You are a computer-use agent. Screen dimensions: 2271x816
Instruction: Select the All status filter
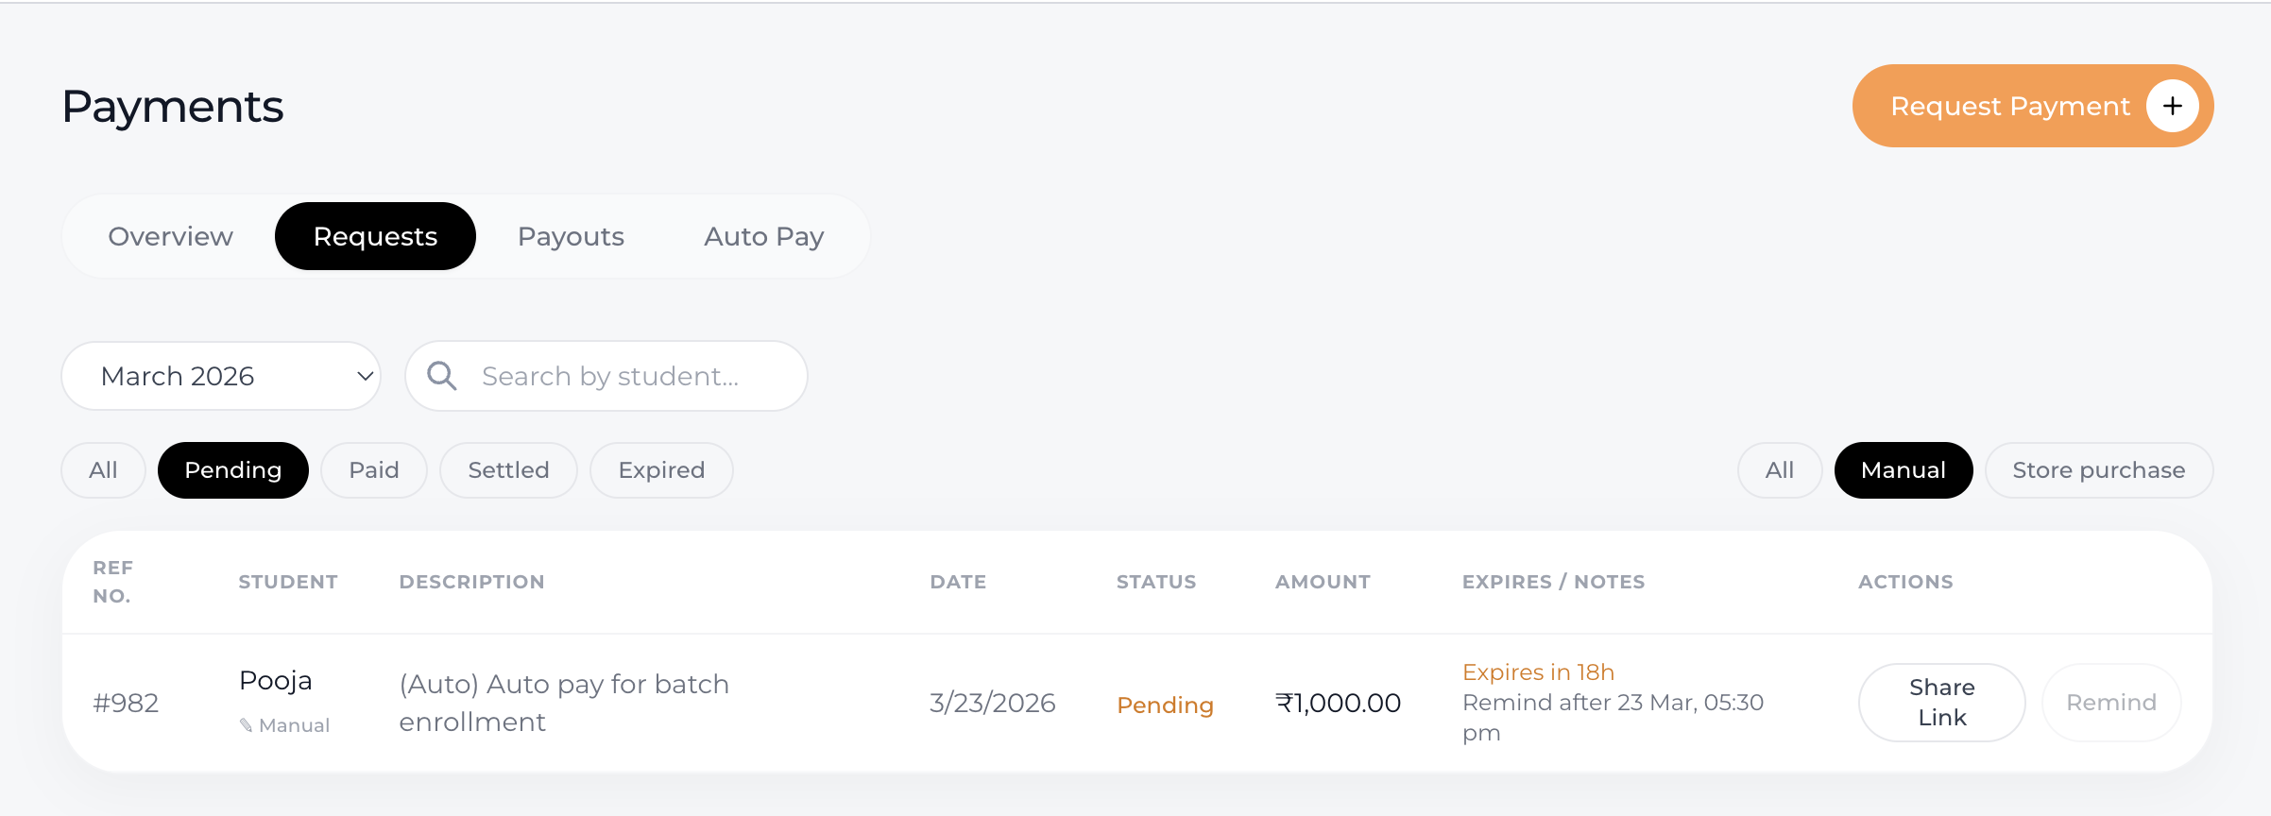click(103, 470)
